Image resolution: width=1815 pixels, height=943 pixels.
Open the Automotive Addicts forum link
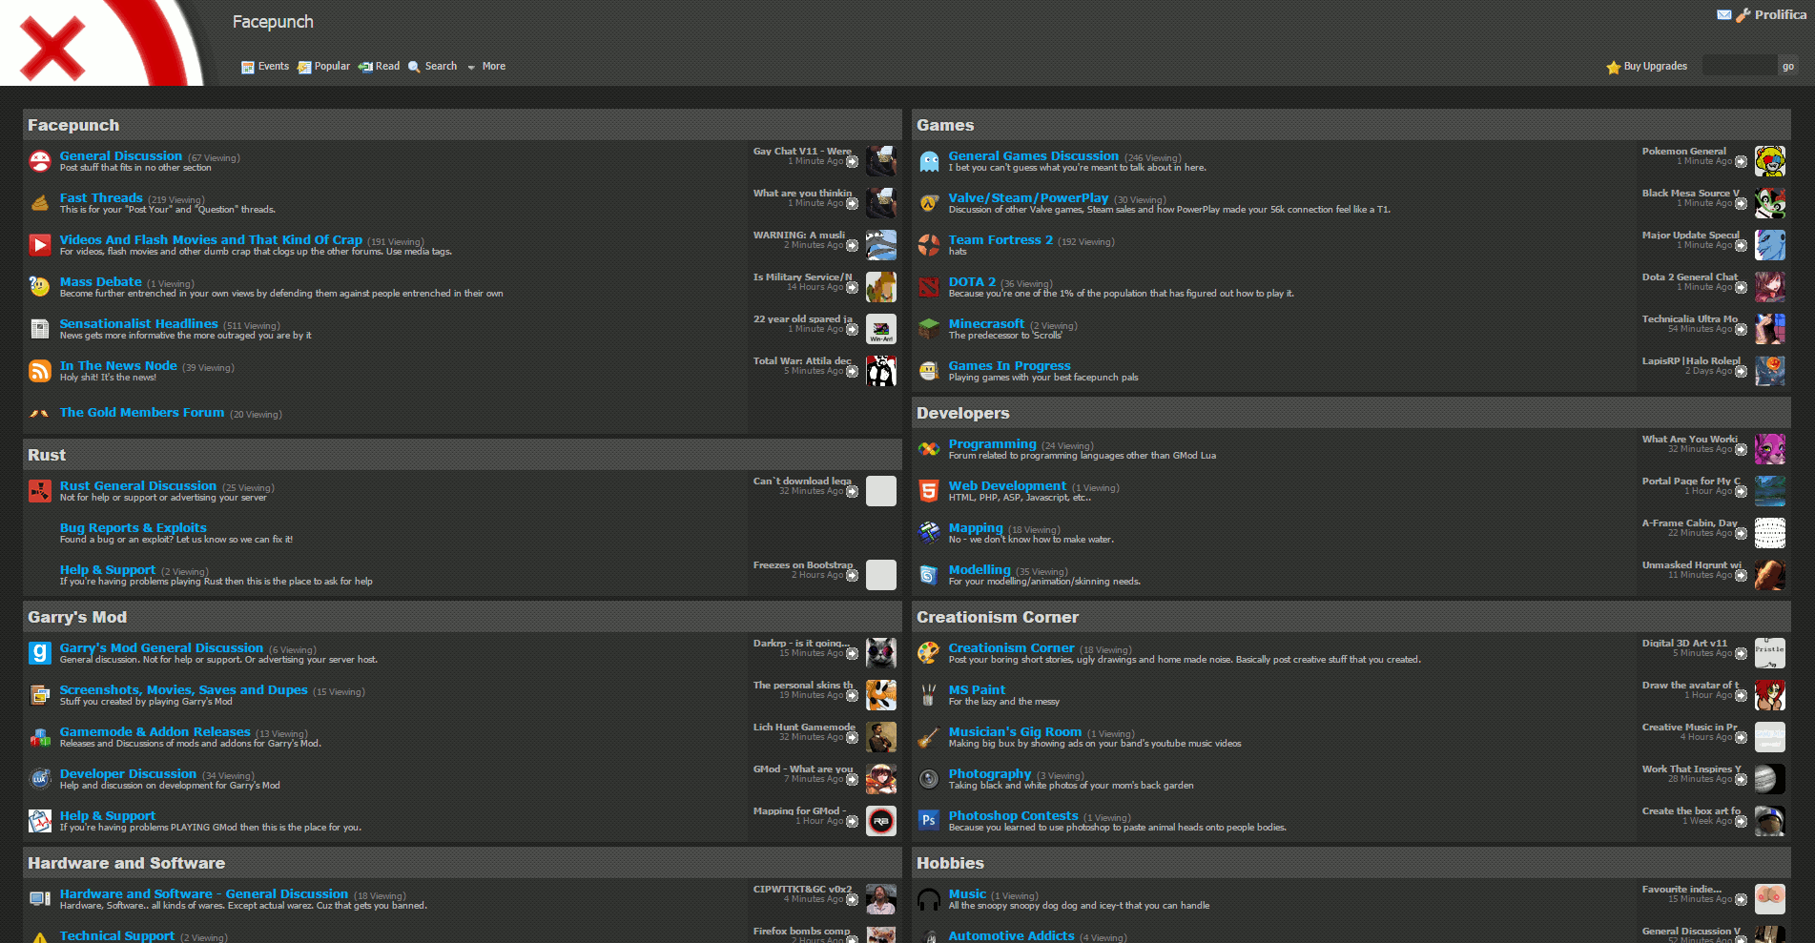click(1011, 936)
